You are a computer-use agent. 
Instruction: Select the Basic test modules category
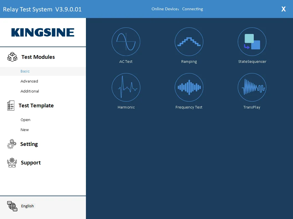25,71
